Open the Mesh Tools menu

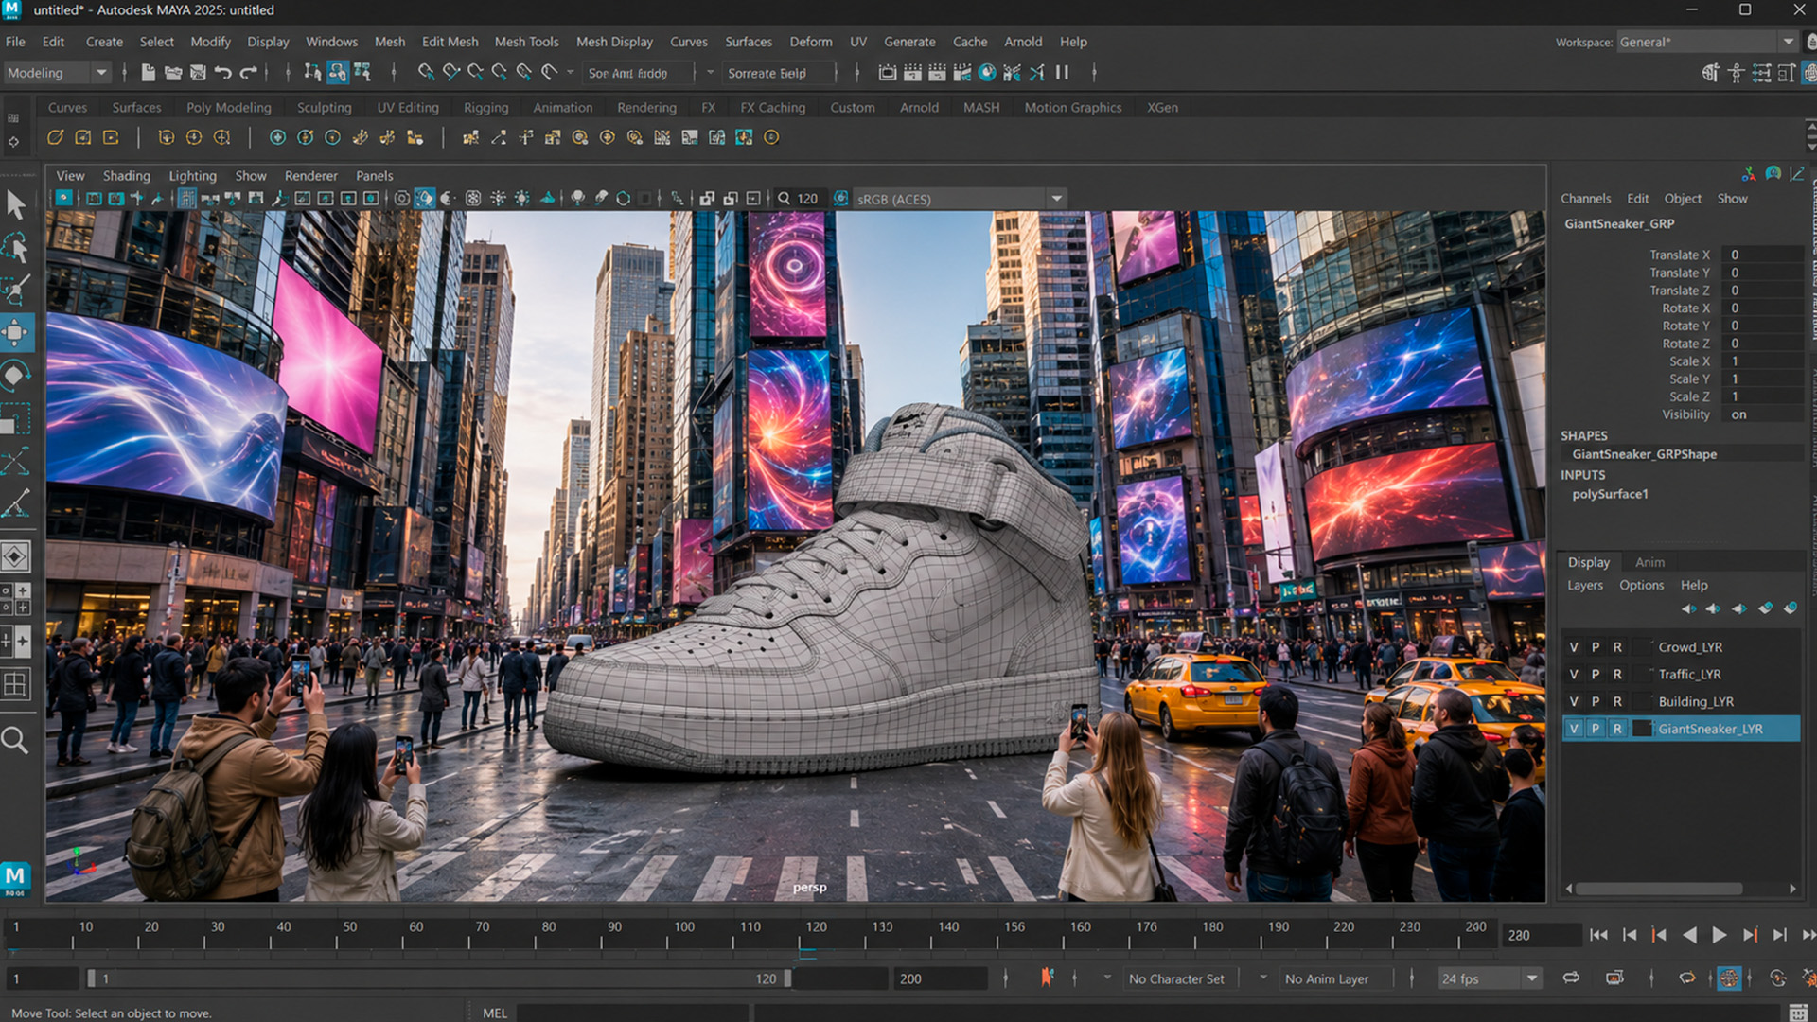click(x=526, y=42)
